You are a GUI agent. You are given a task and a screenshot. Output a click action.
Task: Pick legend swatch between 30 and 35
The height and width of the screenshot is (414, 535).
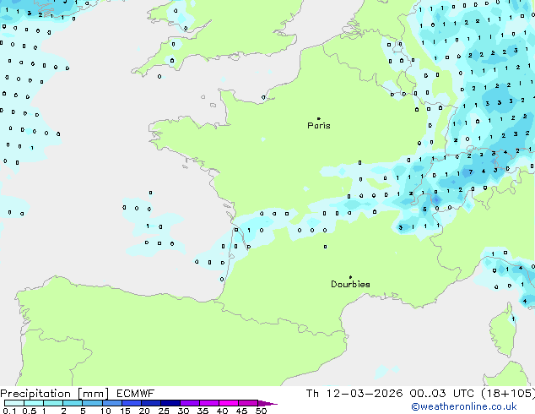(x=190, y=403)
